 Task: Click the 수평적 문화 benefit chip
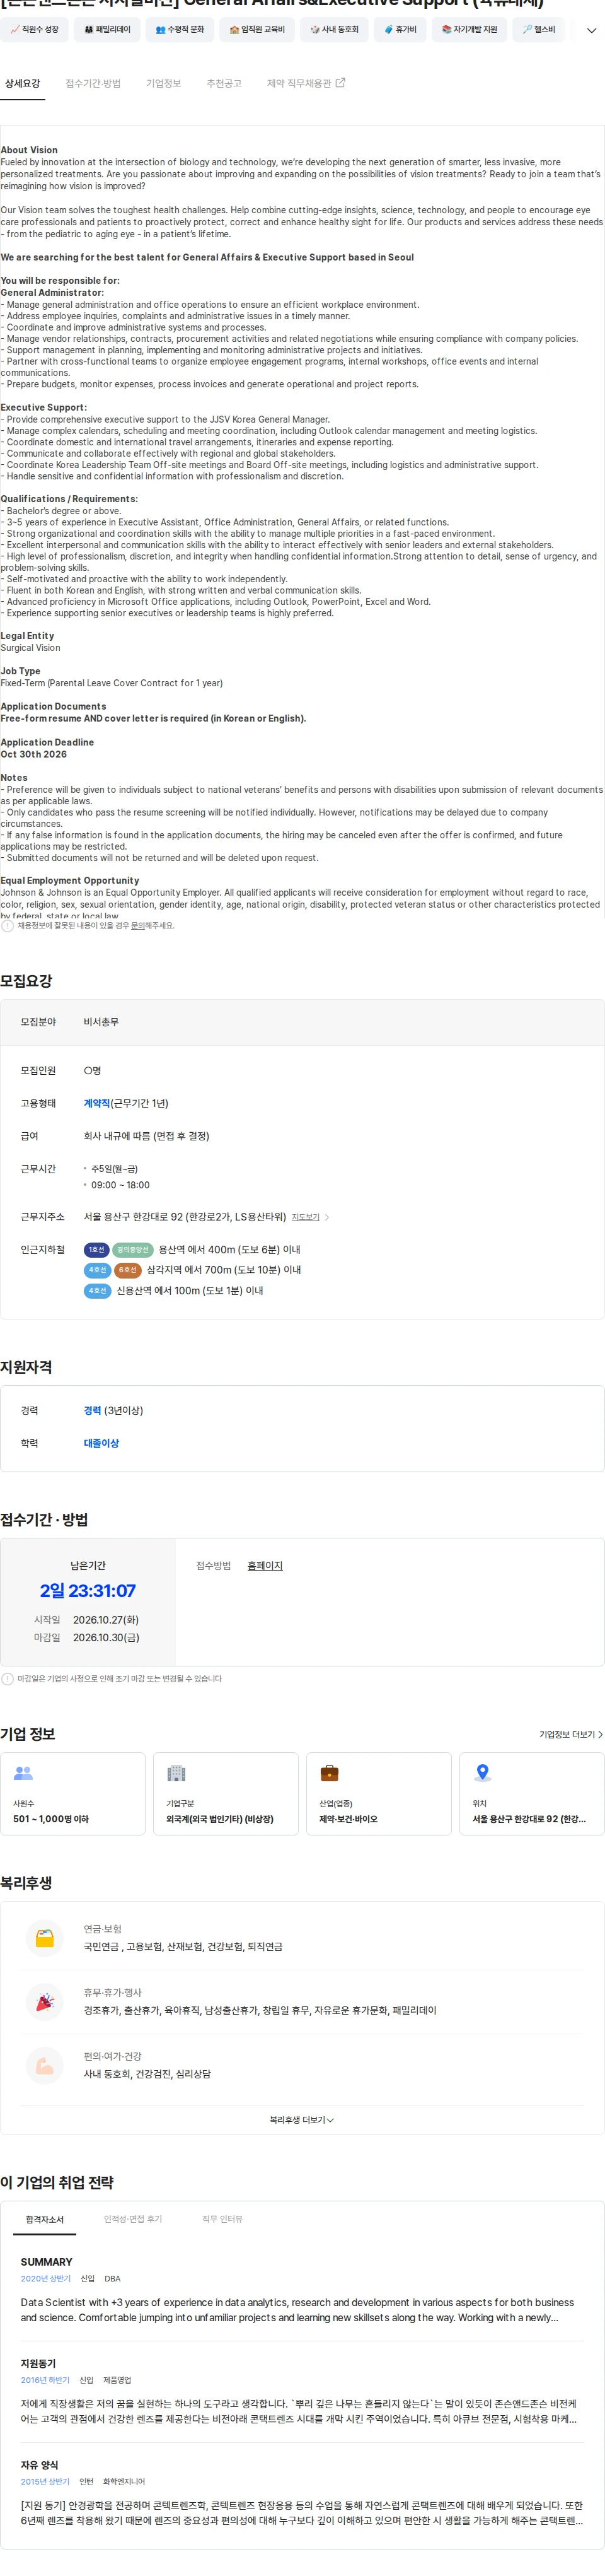point(180,30)
